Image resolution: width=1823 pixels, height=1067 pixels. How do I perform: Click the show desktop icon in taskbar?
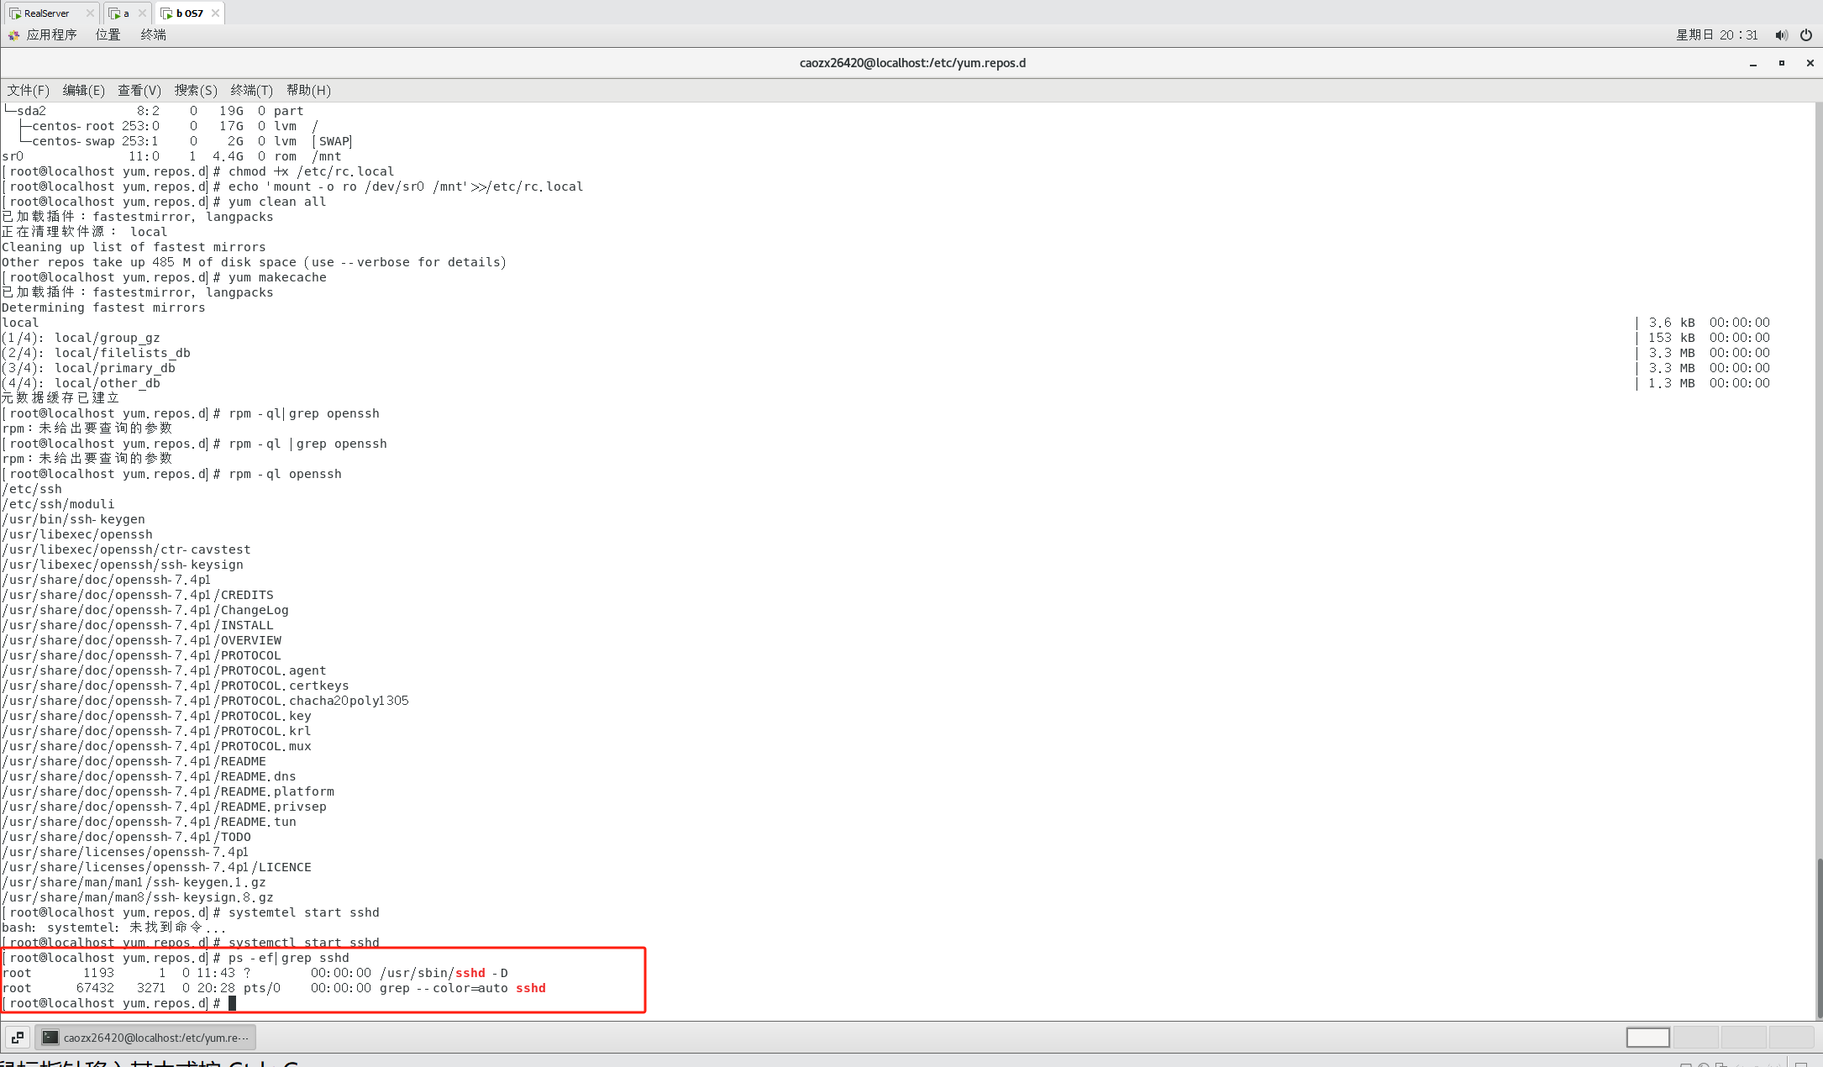click(17, 1038)
